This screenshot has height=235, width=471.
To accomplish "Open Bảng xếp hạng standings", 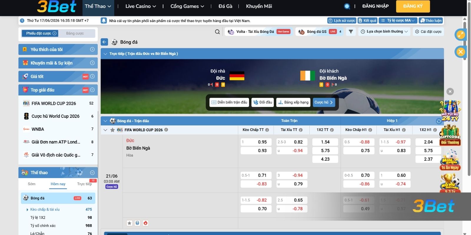I will (293, 102).
